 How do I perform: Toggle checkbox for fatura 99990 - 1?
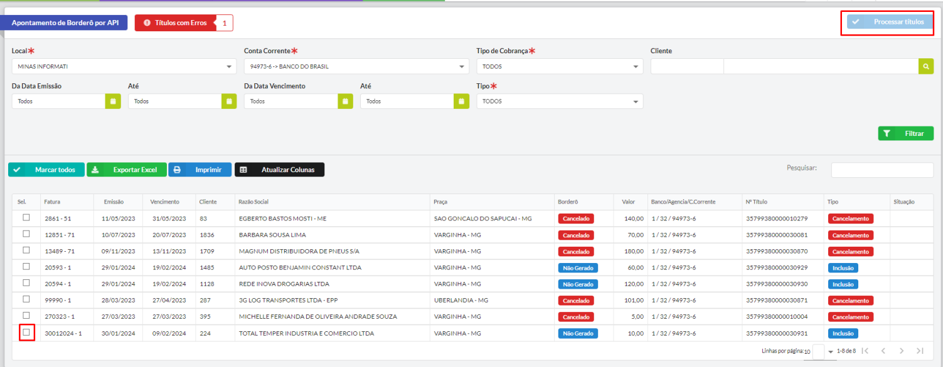[x=26, y=299]
